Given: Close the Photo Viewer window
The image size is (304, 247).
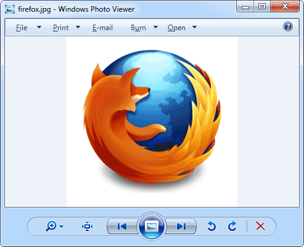Looking at the screenshot, I should (285, 7).
